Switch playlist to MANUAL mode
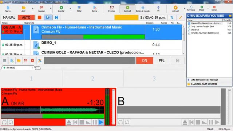 click(x=9, y=17)
